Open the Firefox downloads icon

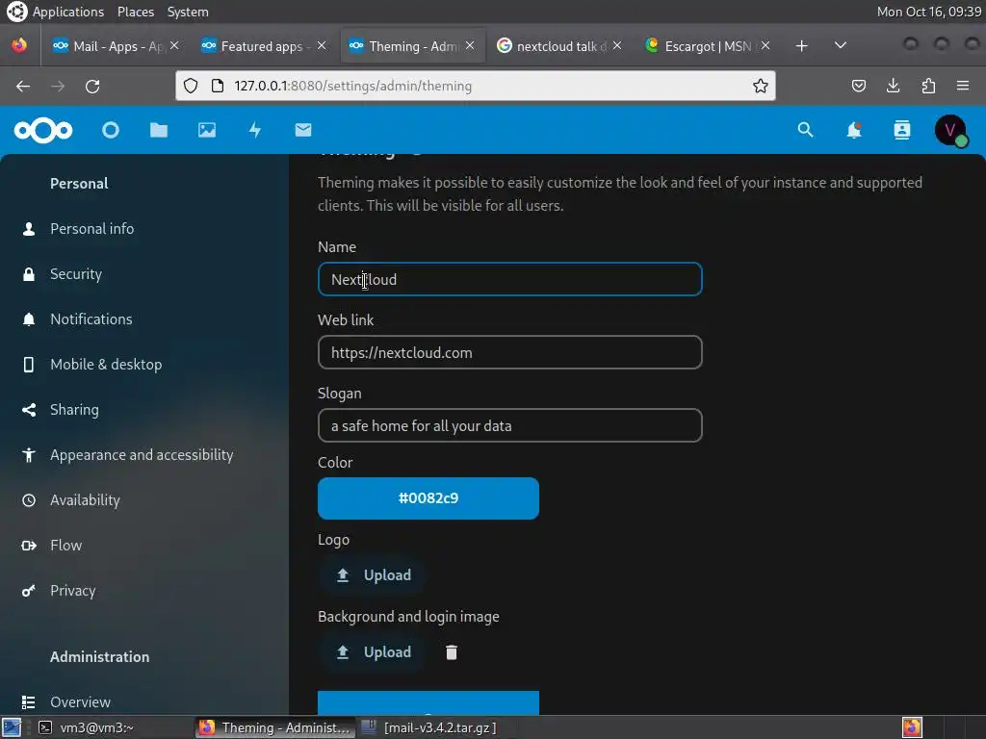point(893,86)
